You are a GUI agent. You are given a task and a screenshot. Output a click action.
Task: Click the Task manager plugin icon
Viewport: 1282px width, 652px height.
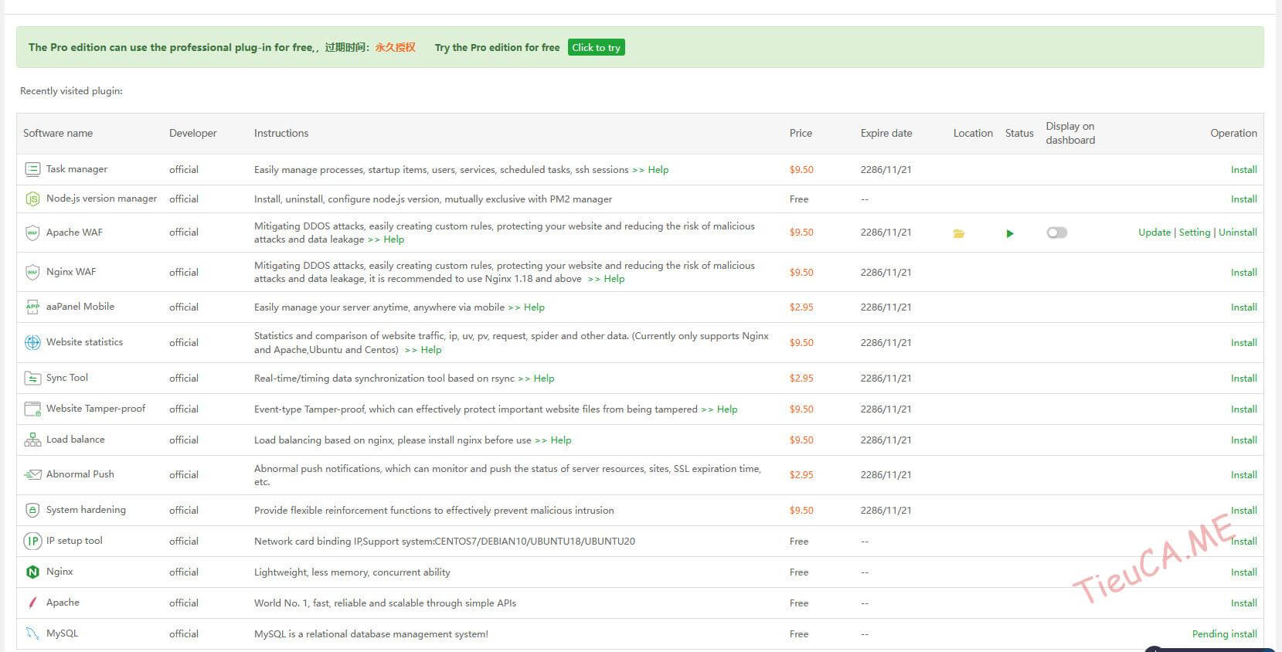click(x=32, y=169)
